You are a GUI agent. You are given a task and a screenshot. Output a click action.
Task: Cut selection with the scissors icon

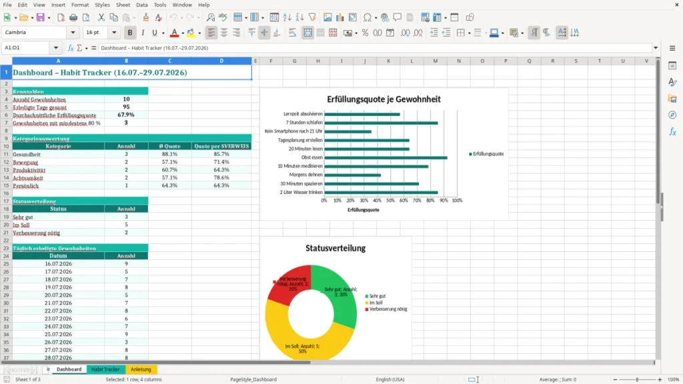101,17
